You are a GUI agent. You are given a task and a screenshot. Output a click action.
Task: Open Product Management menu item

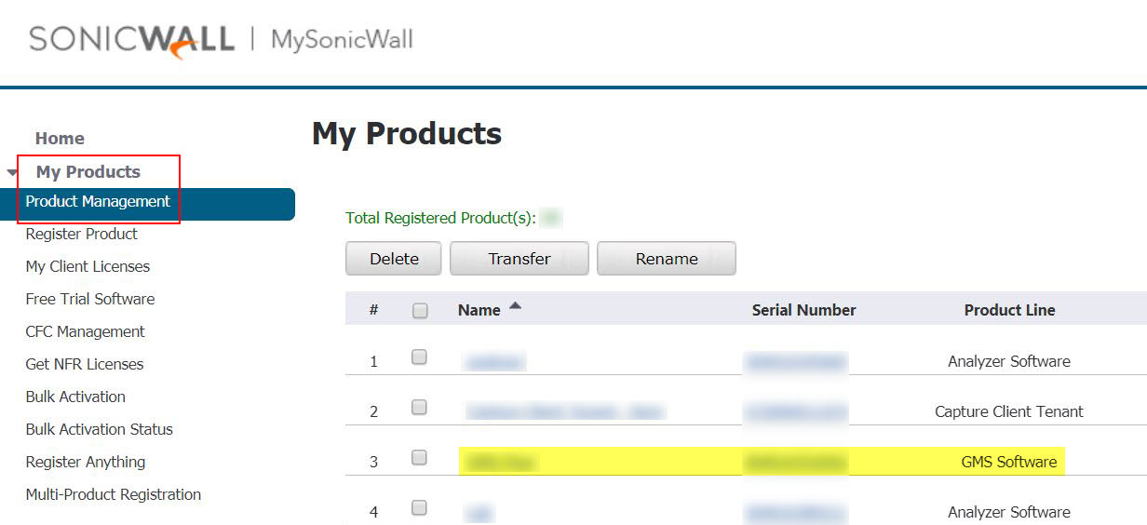(98, 202)
